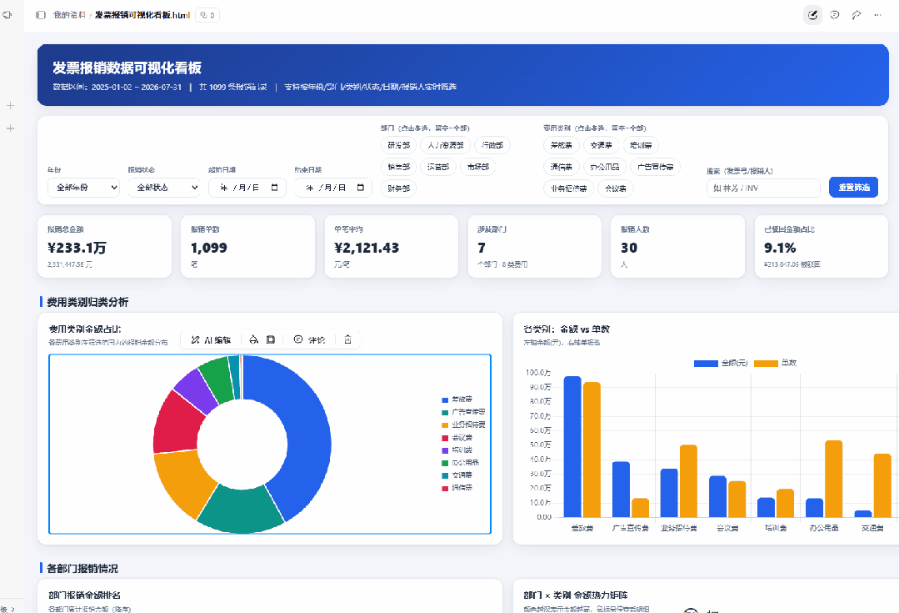Click the paint bucket fill icon
899x613 pixels.
(254, 339)
